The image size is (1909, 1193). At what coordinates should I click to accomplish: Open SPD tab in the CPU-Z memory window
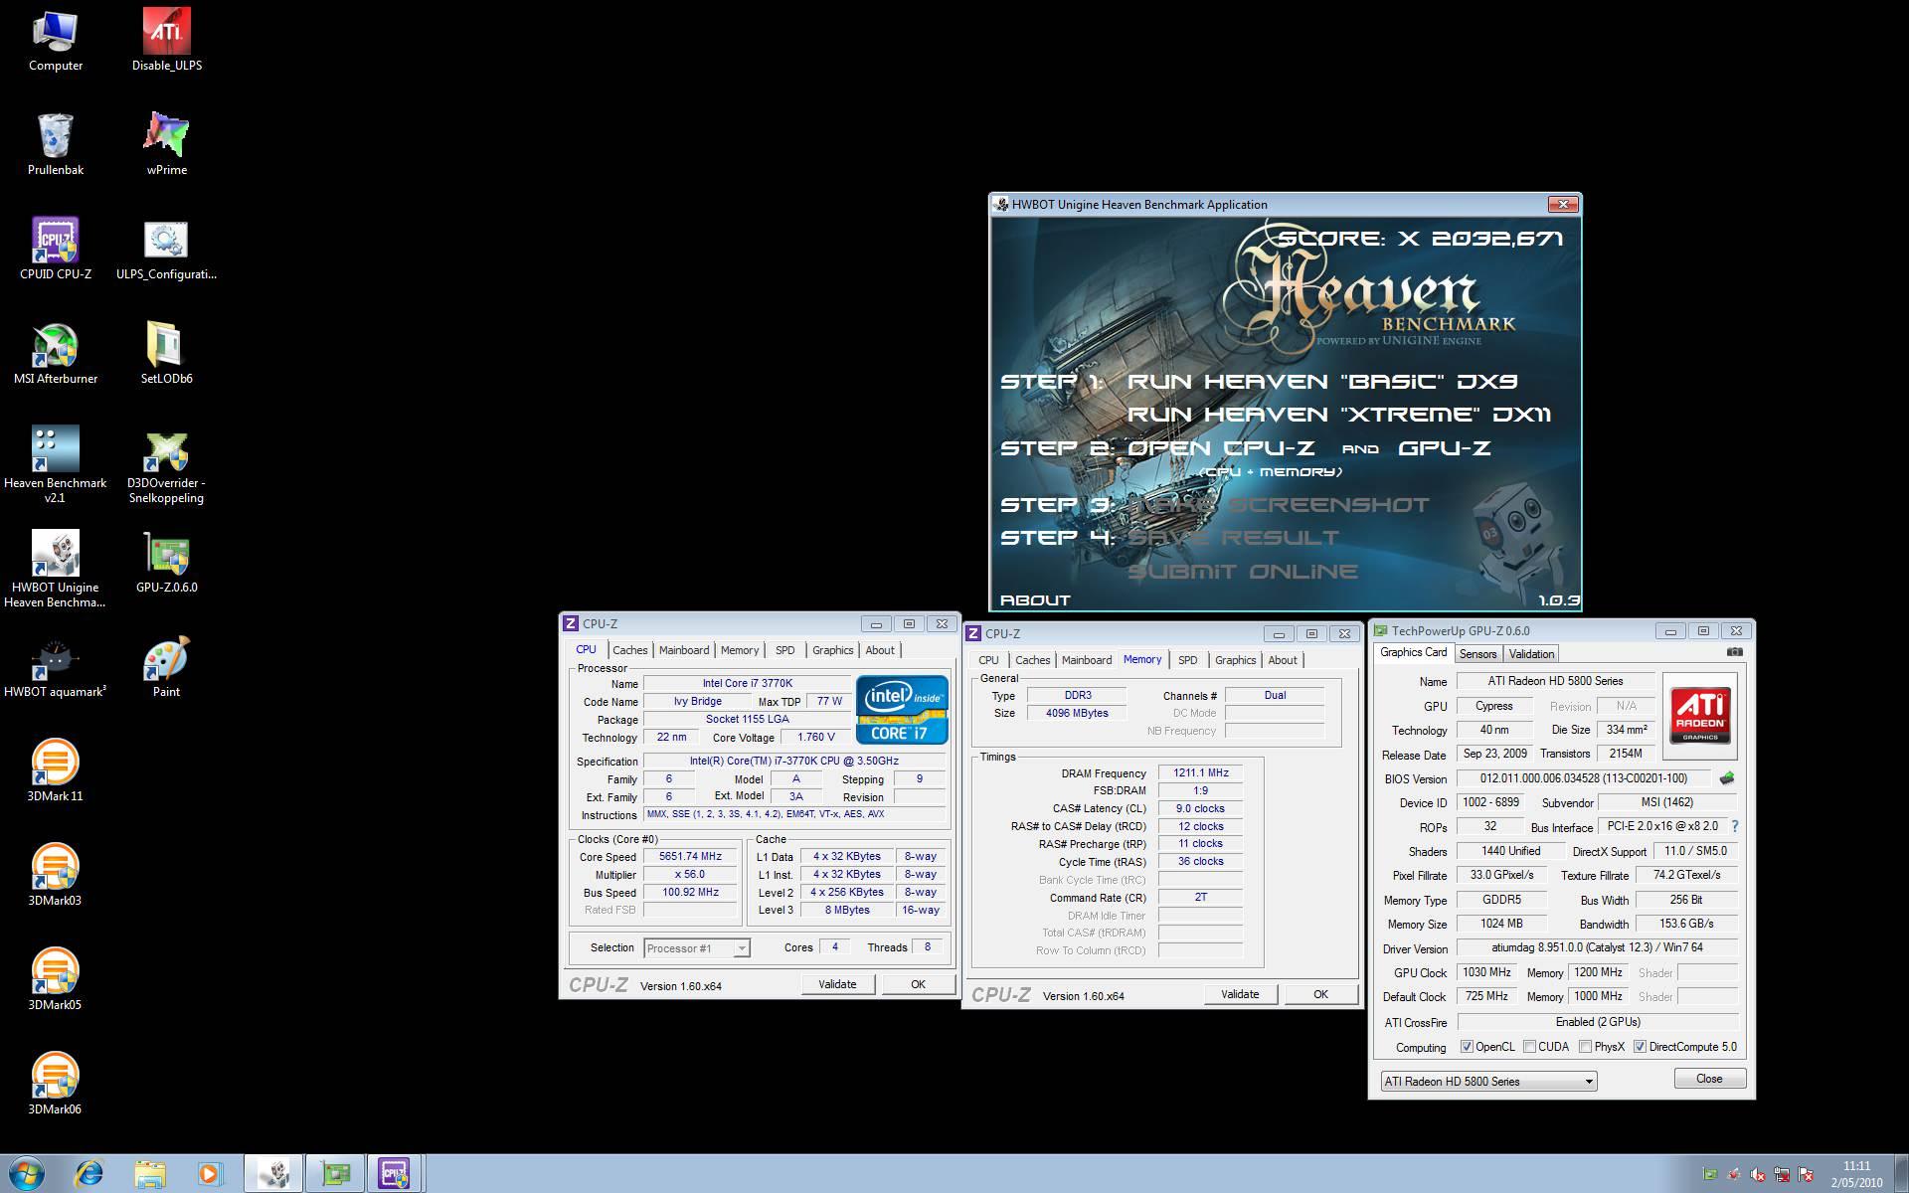point(1188,660)
